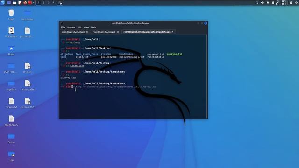
Task: Select the DDos_atack_tools folder desktop icon
Action: point(11,68)
